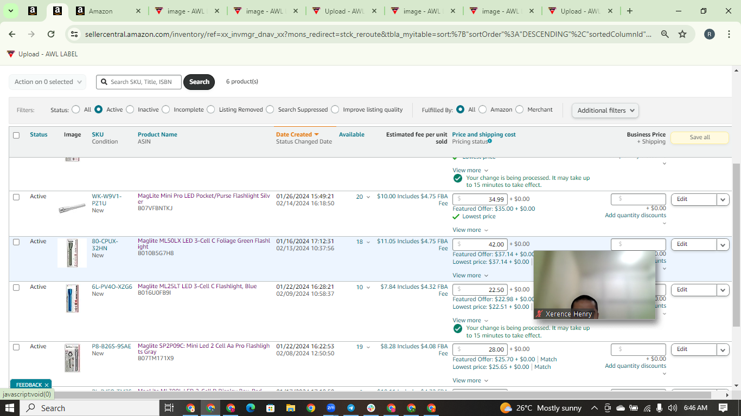Viewport: 741px width, 416px height.
Task: Open the Upload - AWL LABEL bookmark
Action: point(42,54)
